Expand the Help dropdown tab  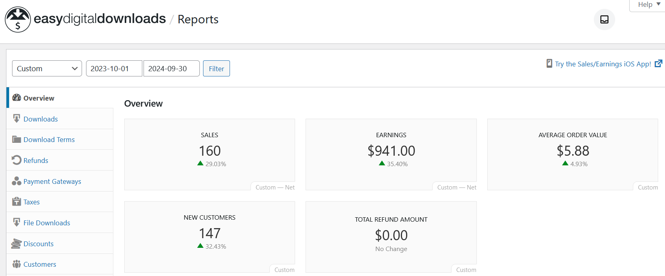point(649,5)
